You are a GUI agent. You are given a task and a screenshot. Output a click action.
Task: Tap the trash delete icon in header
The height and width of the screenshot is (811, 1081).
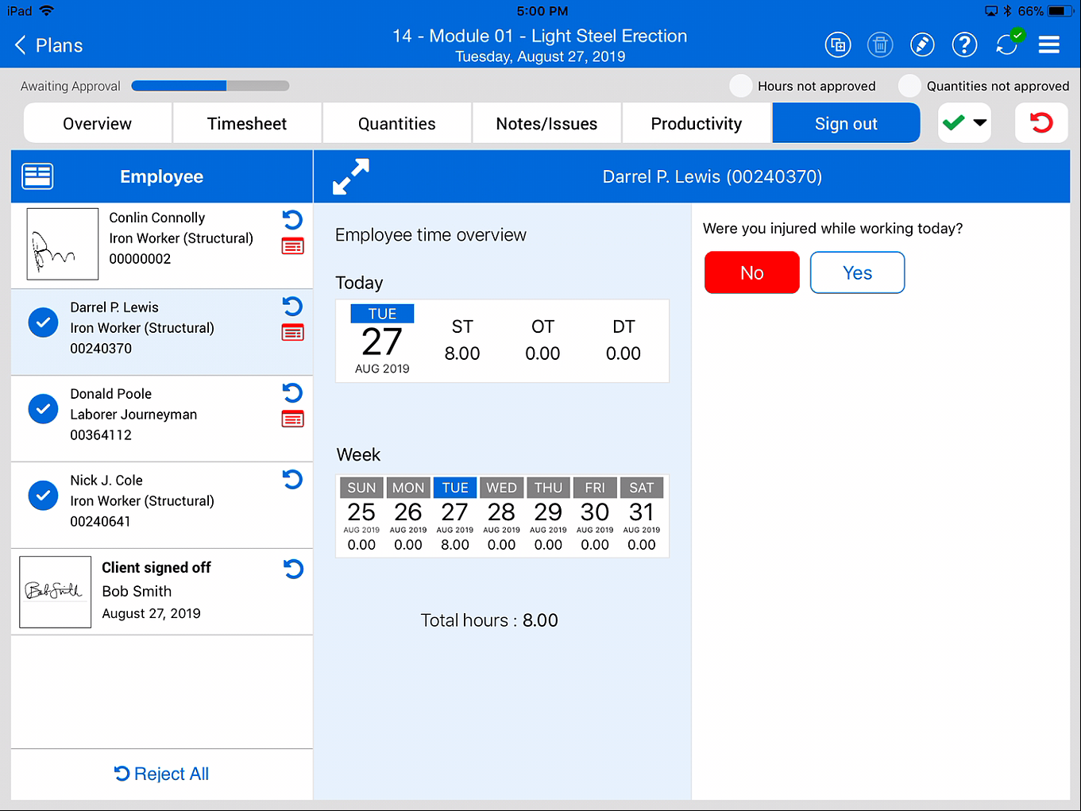coord(880,44)
